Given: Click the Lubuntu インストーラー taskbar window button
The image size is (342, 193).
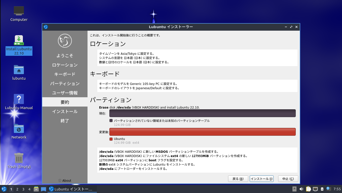Looking at the screenshot, I should pyautogui.click(x=72, y=189).
